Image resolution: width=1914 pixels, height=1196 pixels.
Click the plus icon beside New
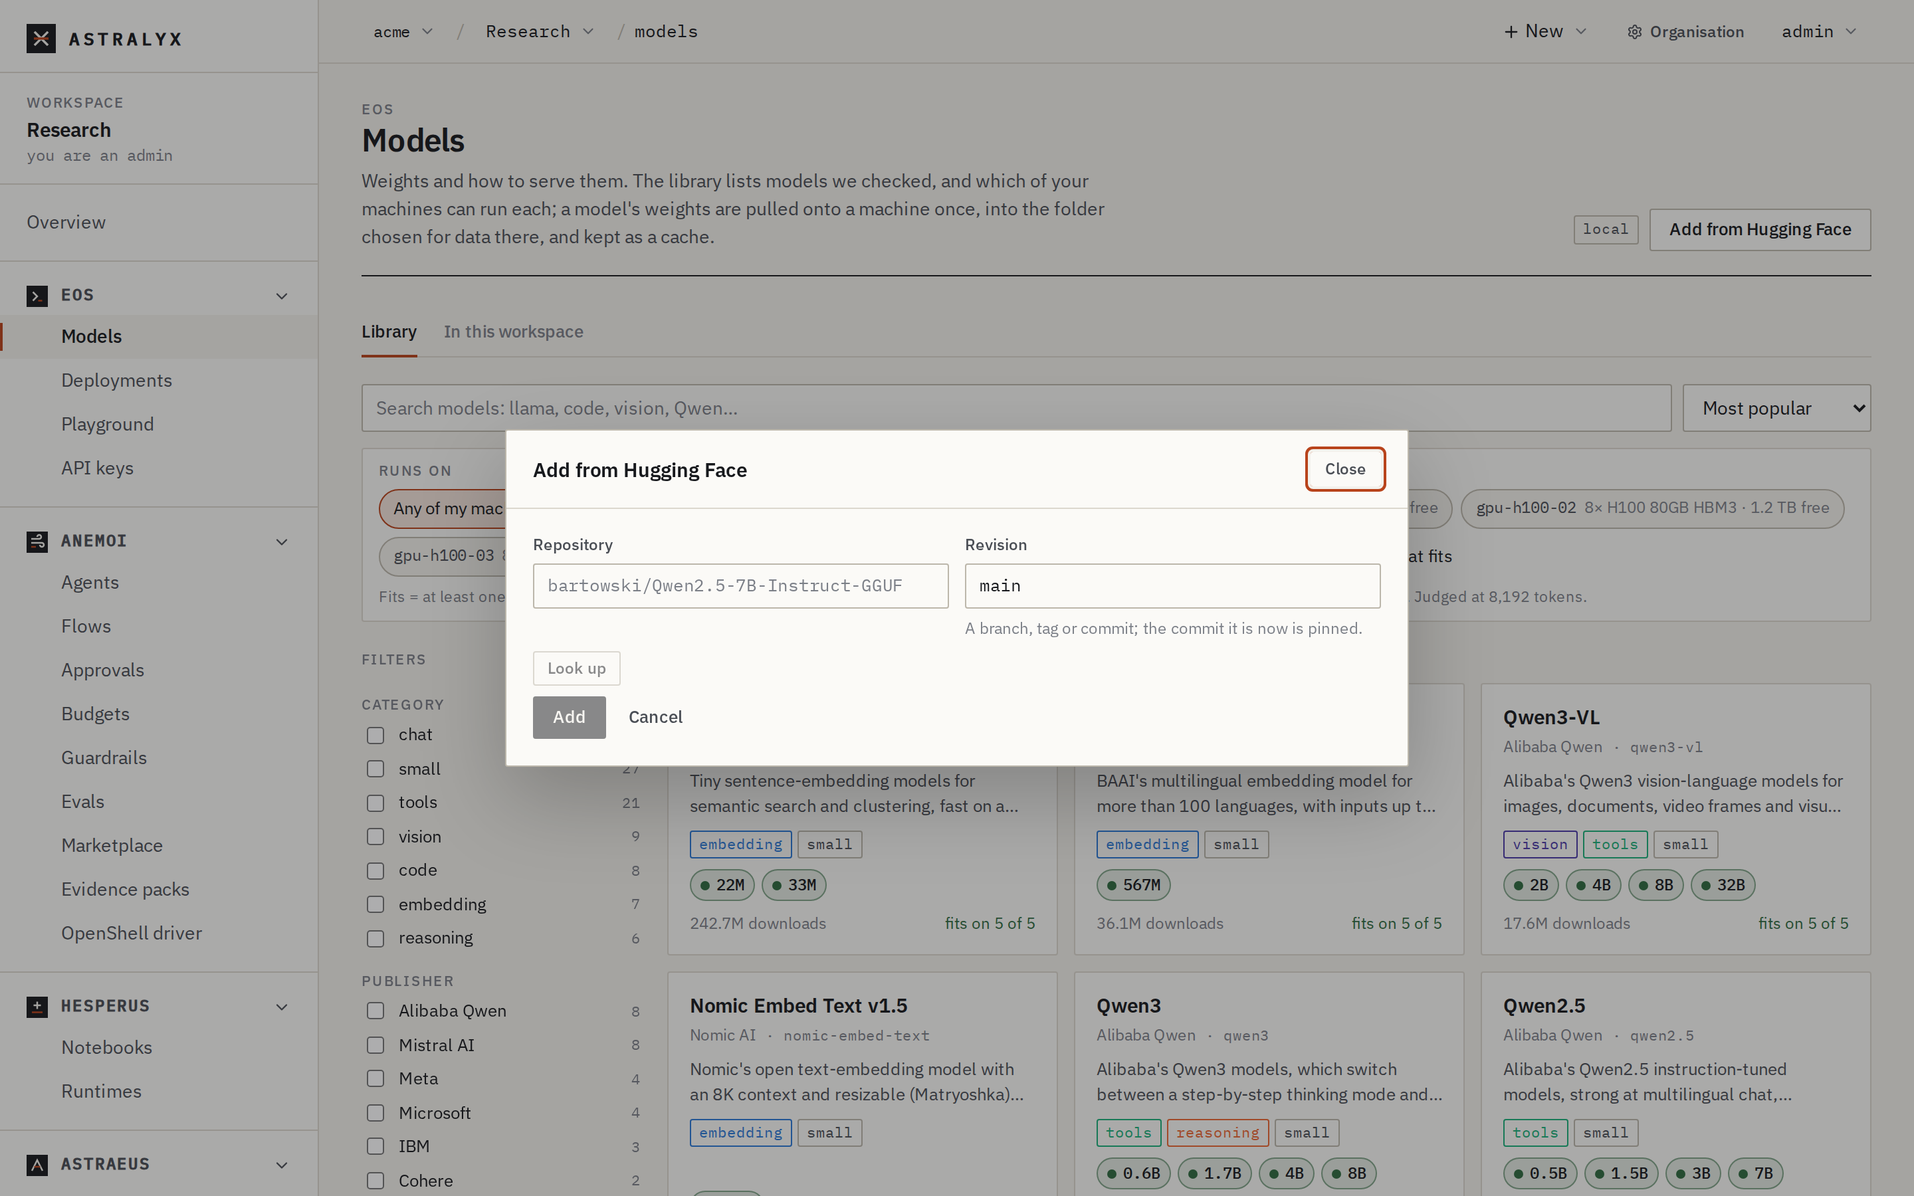(x=1511, y=32)
